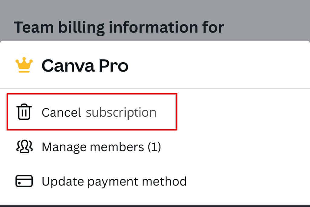Click the trash can icon

[x=24, y=112]
